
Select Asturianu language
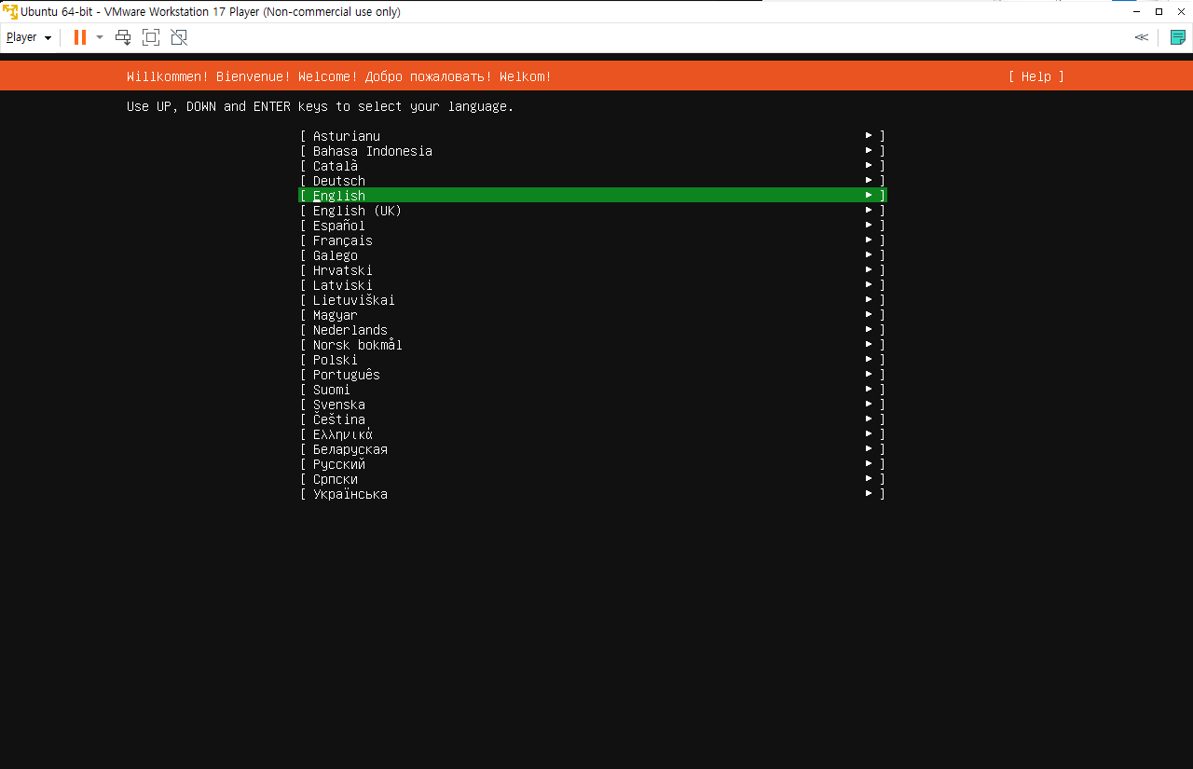593,136
